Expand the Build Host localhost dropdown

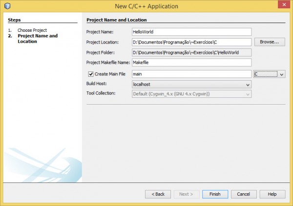coord(191,85)
